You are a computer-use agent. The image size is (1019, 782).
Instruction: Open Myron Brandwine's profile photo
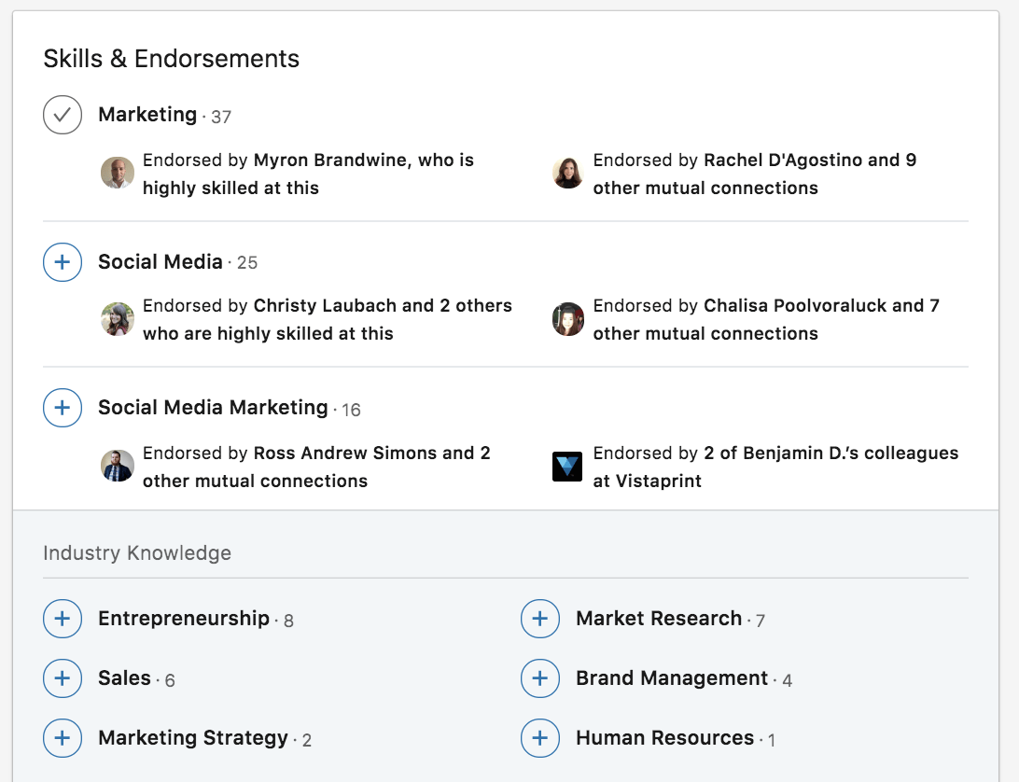click(118, 173)
